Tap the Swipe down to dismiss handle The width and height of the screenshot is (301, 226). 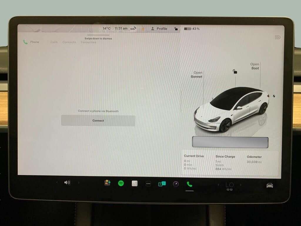pos(98,35)
